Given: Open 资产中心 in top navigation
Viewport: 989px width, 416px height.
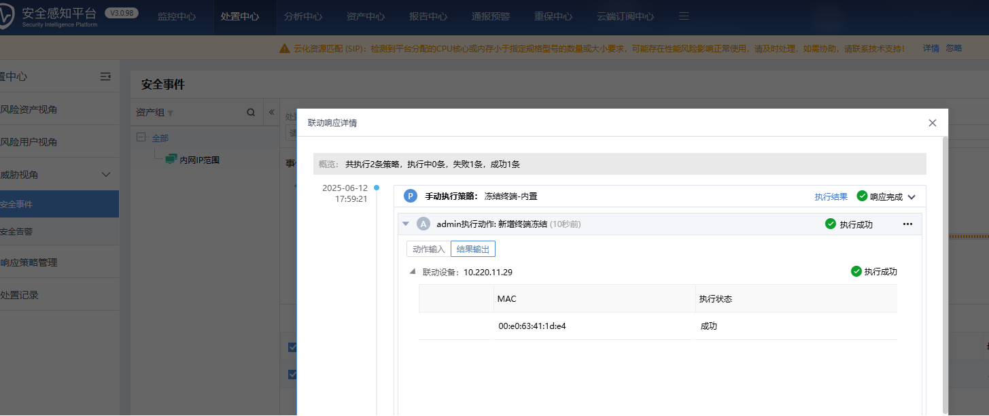Looking at the screenshot, I should (366, 16).
